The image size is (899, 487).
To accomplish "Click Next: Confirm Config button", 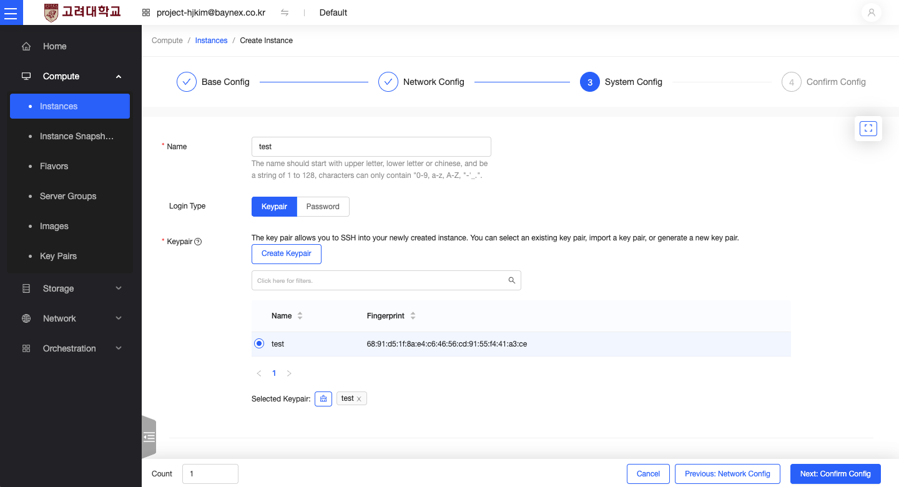I will pos(835,474).
